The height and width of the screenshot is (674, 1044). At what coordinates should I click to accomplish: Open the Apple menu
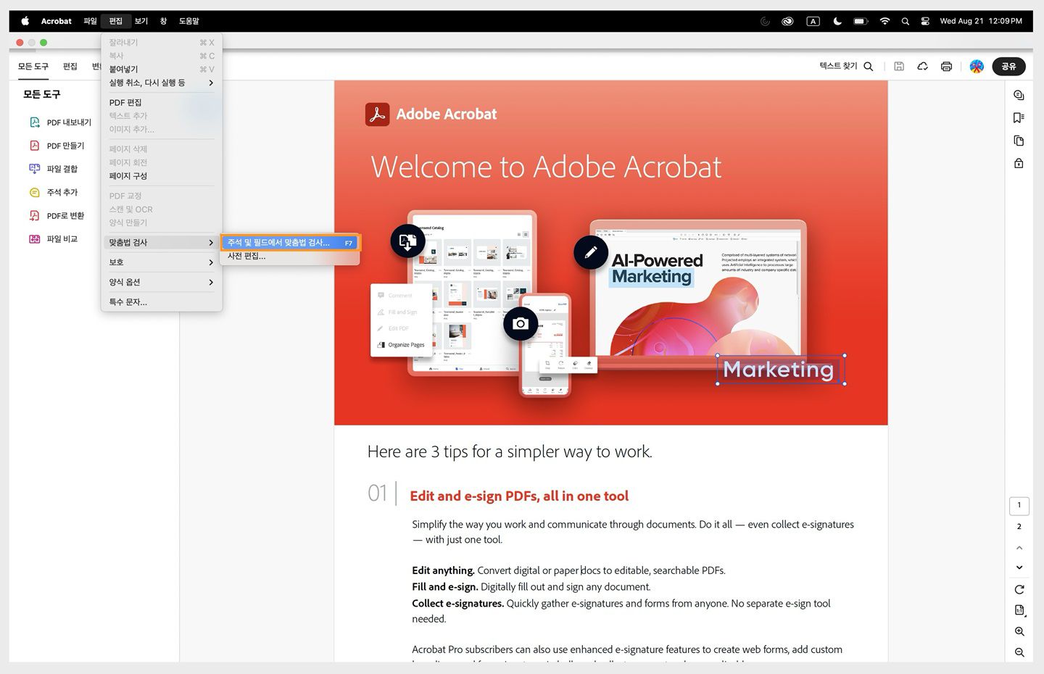pyautogui.click(x=25, y=21)
